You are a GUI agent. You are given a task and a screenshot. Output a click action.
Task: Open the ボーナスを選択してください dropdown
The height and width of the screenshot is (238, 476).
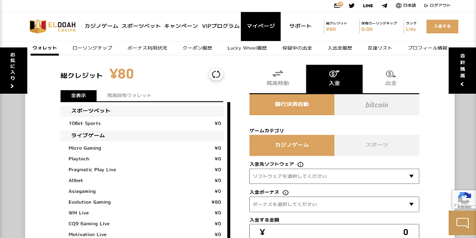(x=334, y=204)
